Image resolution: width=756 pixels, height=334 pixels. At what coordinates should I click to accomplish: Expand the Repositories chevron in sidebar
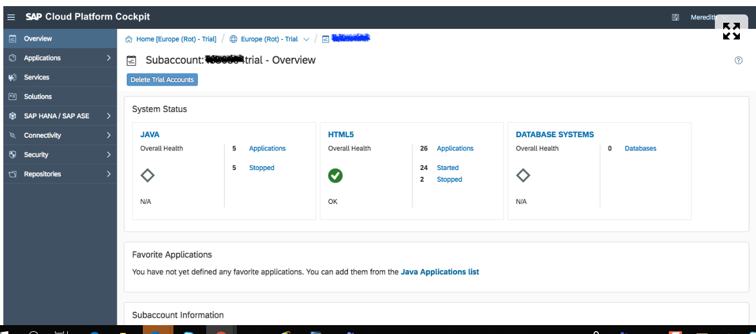(108, 174)
